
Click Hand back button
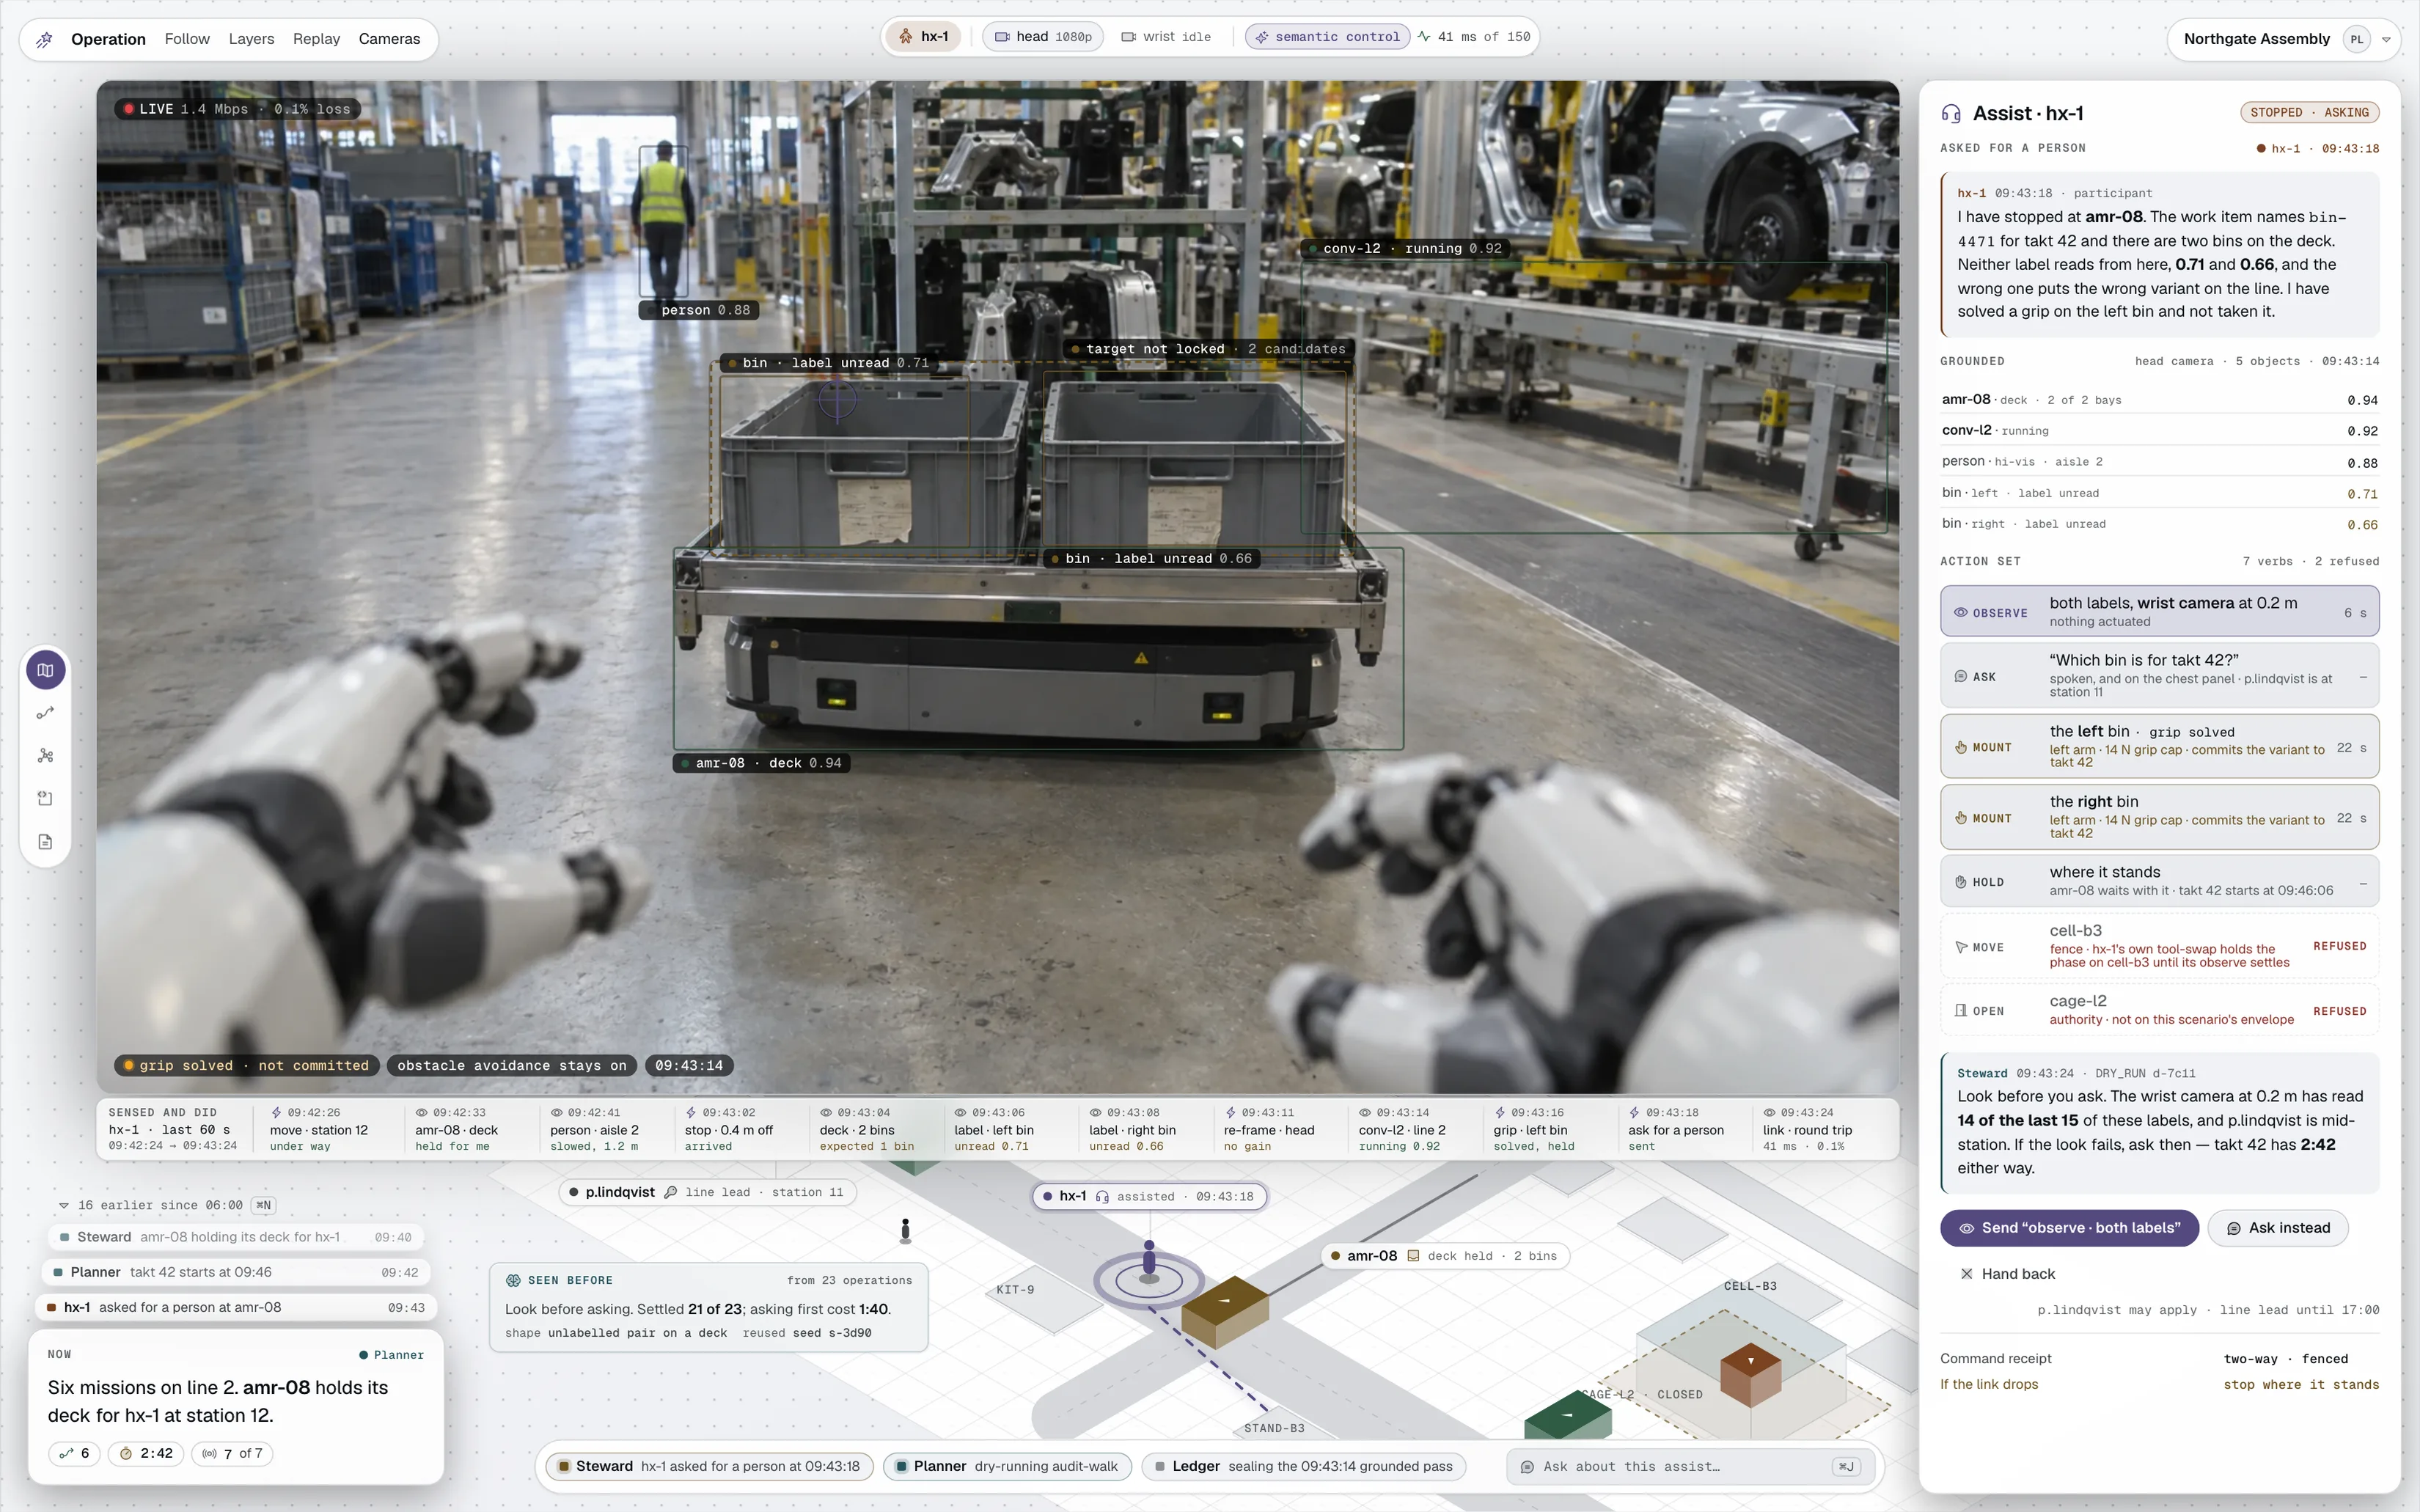(2007, 1274)
